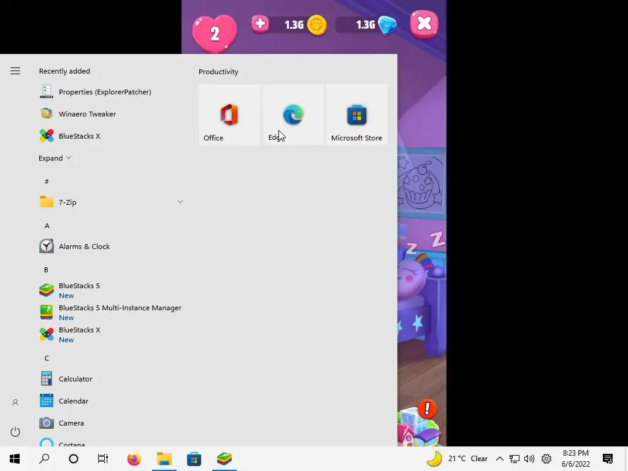Click the network icon in tray
The image size is (628, 471).
[x=515, y=459]
